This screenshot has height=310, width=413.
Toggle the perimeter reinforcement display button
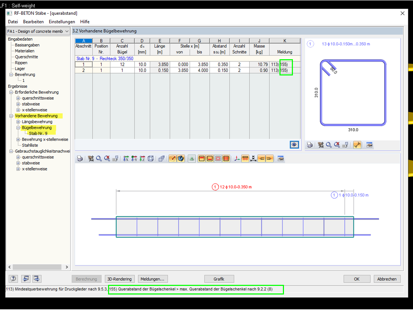[218, 158]
